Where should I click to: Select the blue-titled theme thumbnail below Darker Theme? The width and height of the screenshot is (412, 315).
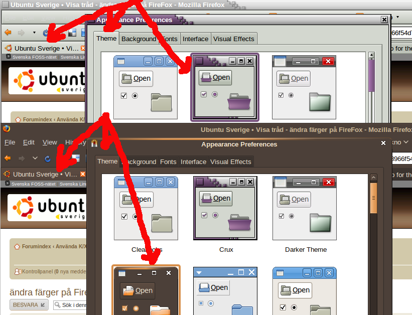tap(305, 291)
